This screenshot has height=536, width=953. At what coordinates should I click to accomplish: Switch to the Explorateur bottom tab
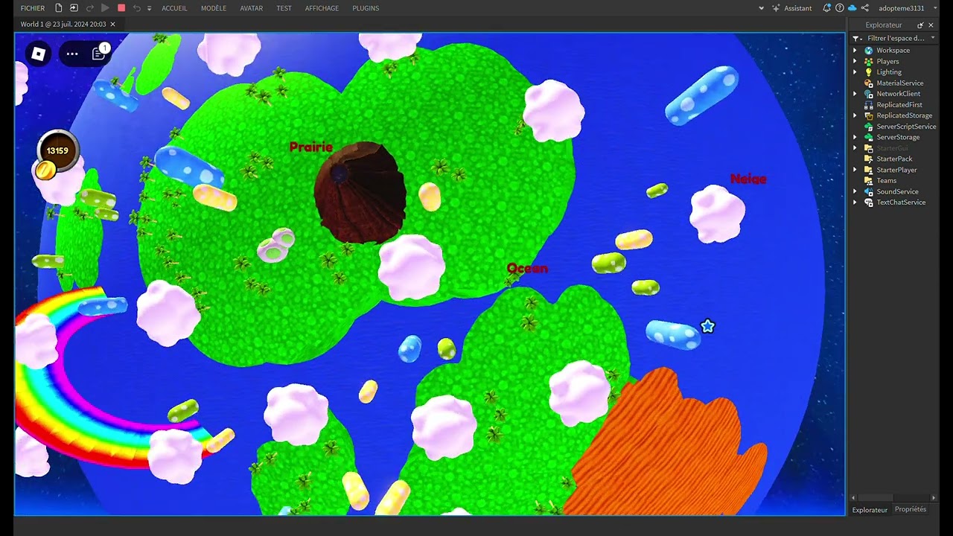(x=870, y=510)
